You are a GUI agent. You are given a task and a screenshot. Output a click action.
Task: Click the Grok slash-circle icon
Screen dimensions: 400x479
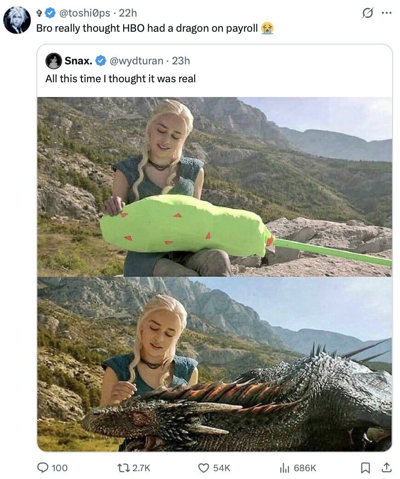pos(367,13)
